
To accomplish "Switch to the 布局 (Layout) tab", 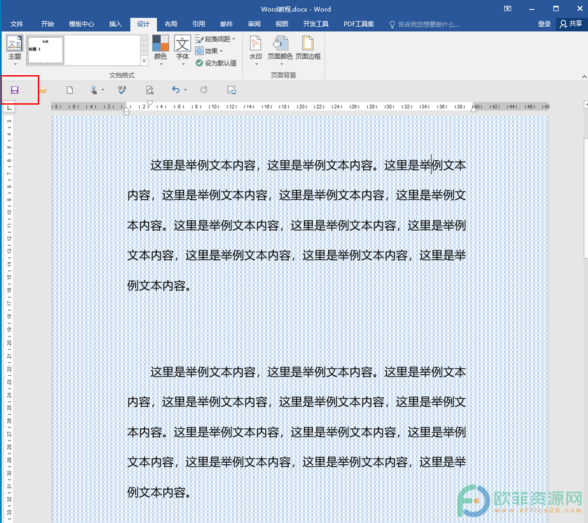I will pyautogui.click(x=171, y=24).
